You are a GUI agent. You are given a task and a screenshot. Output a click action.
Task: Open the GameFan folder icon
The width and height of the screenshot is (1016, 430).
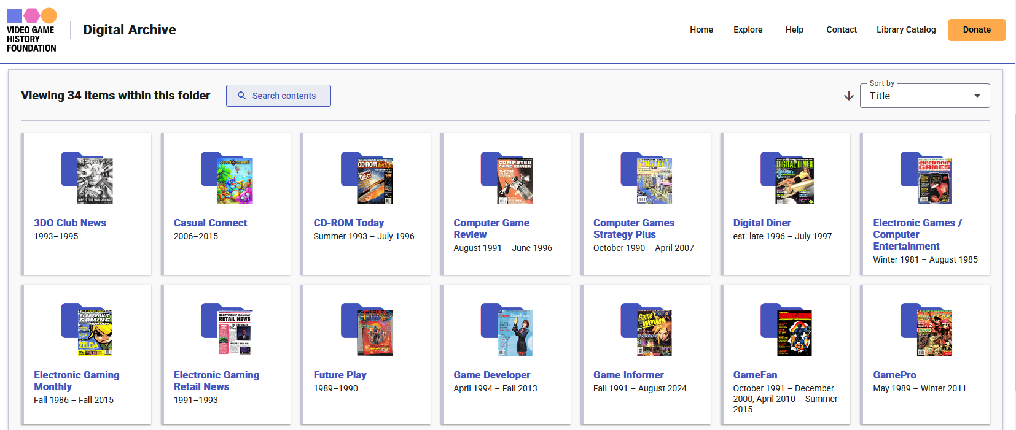[786, 329]
